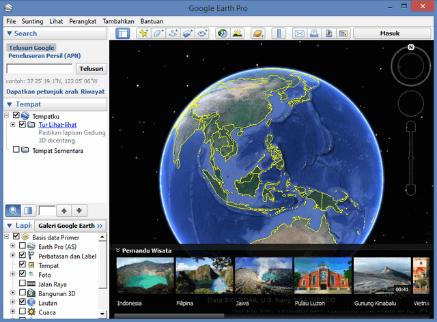Move item up with arrow button
This screenshot has width=437, height=322.
(x=64, y=211)
